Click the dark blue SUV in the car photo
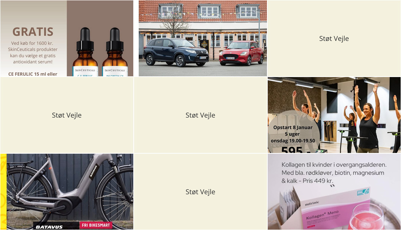Viewport: 401px width, 230px height. (x=176, y=52)
